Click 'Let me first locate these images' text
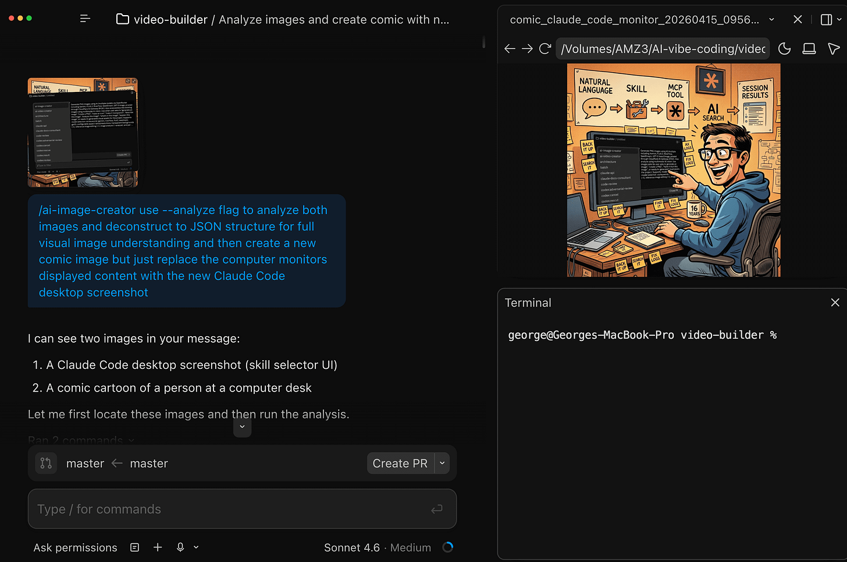847x562 pixels. (x=188, y=414)
